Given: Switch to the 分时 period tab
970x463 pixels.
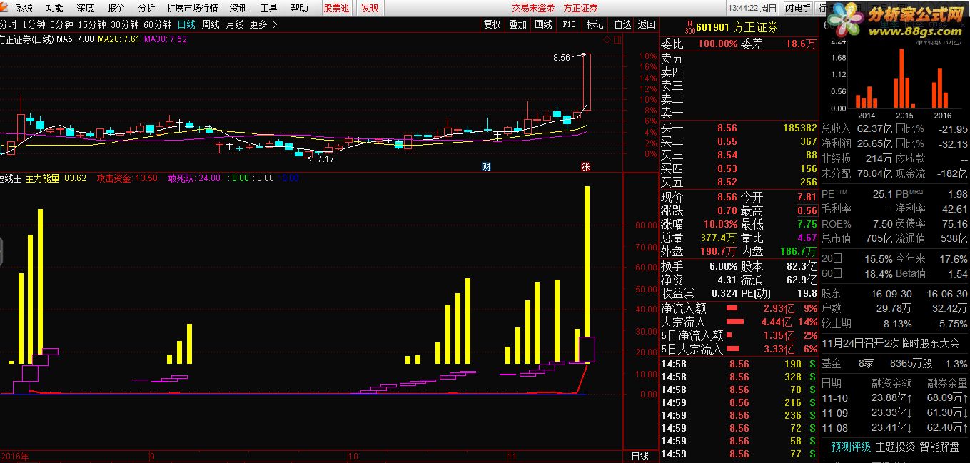Looking at the screenshot, I should click(x=8, y=24).
